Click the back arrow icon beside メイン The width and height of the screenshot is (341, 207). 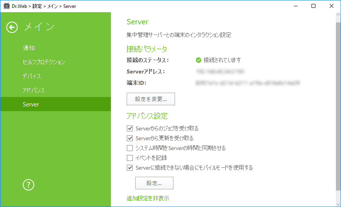coord(12,27)
